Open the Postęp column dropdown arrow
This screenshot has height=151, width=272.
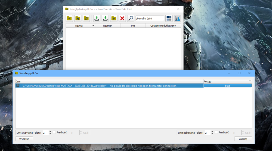point(250,81)
